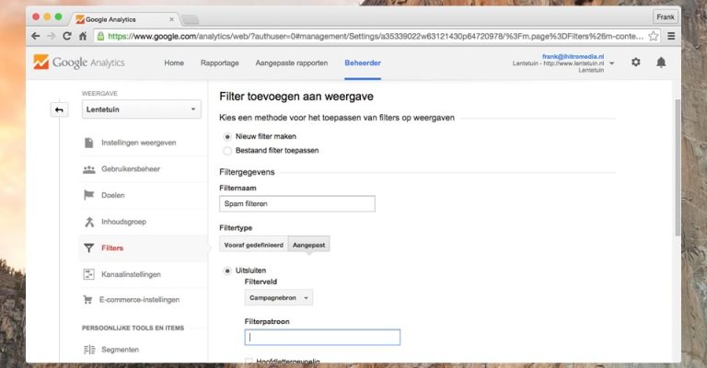The height and width of the screenshot is (368, 707).
Task: Open the account selector dropdown arrow
Action: pos(612,63)
